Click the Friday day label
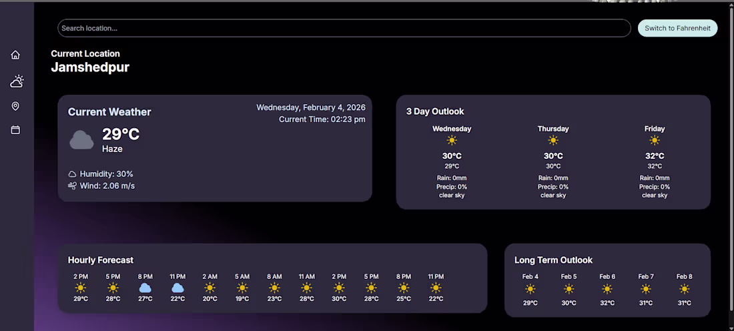 pos(655,129)
